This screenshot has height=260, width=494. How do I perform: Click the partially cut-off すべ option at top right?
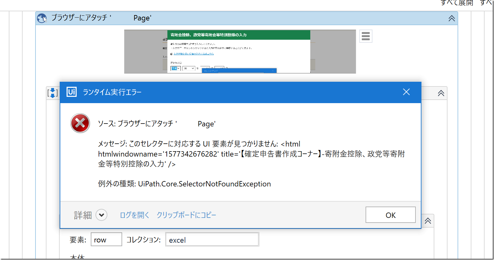pyautogui.click(x=486, y=3)
